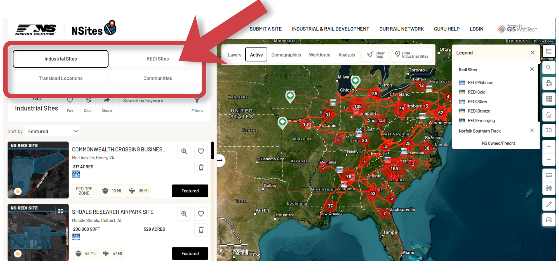Click the Share arrow icon
559x279 pixels.
107,100
